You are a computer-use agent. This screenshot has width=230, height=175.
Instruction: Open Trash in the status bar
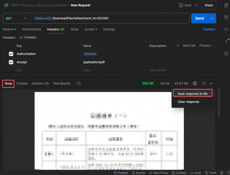pyautogui.click(x=211, y=173)
